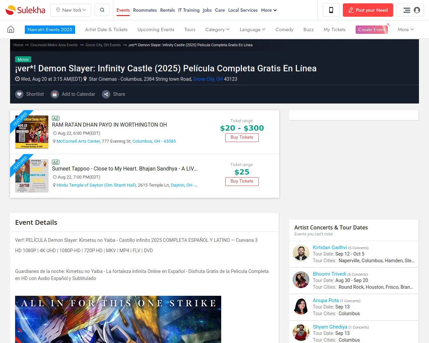Viewport: 429px width, 343px height.
Task: Open My Tickets
Action: (x=334, y=29)
